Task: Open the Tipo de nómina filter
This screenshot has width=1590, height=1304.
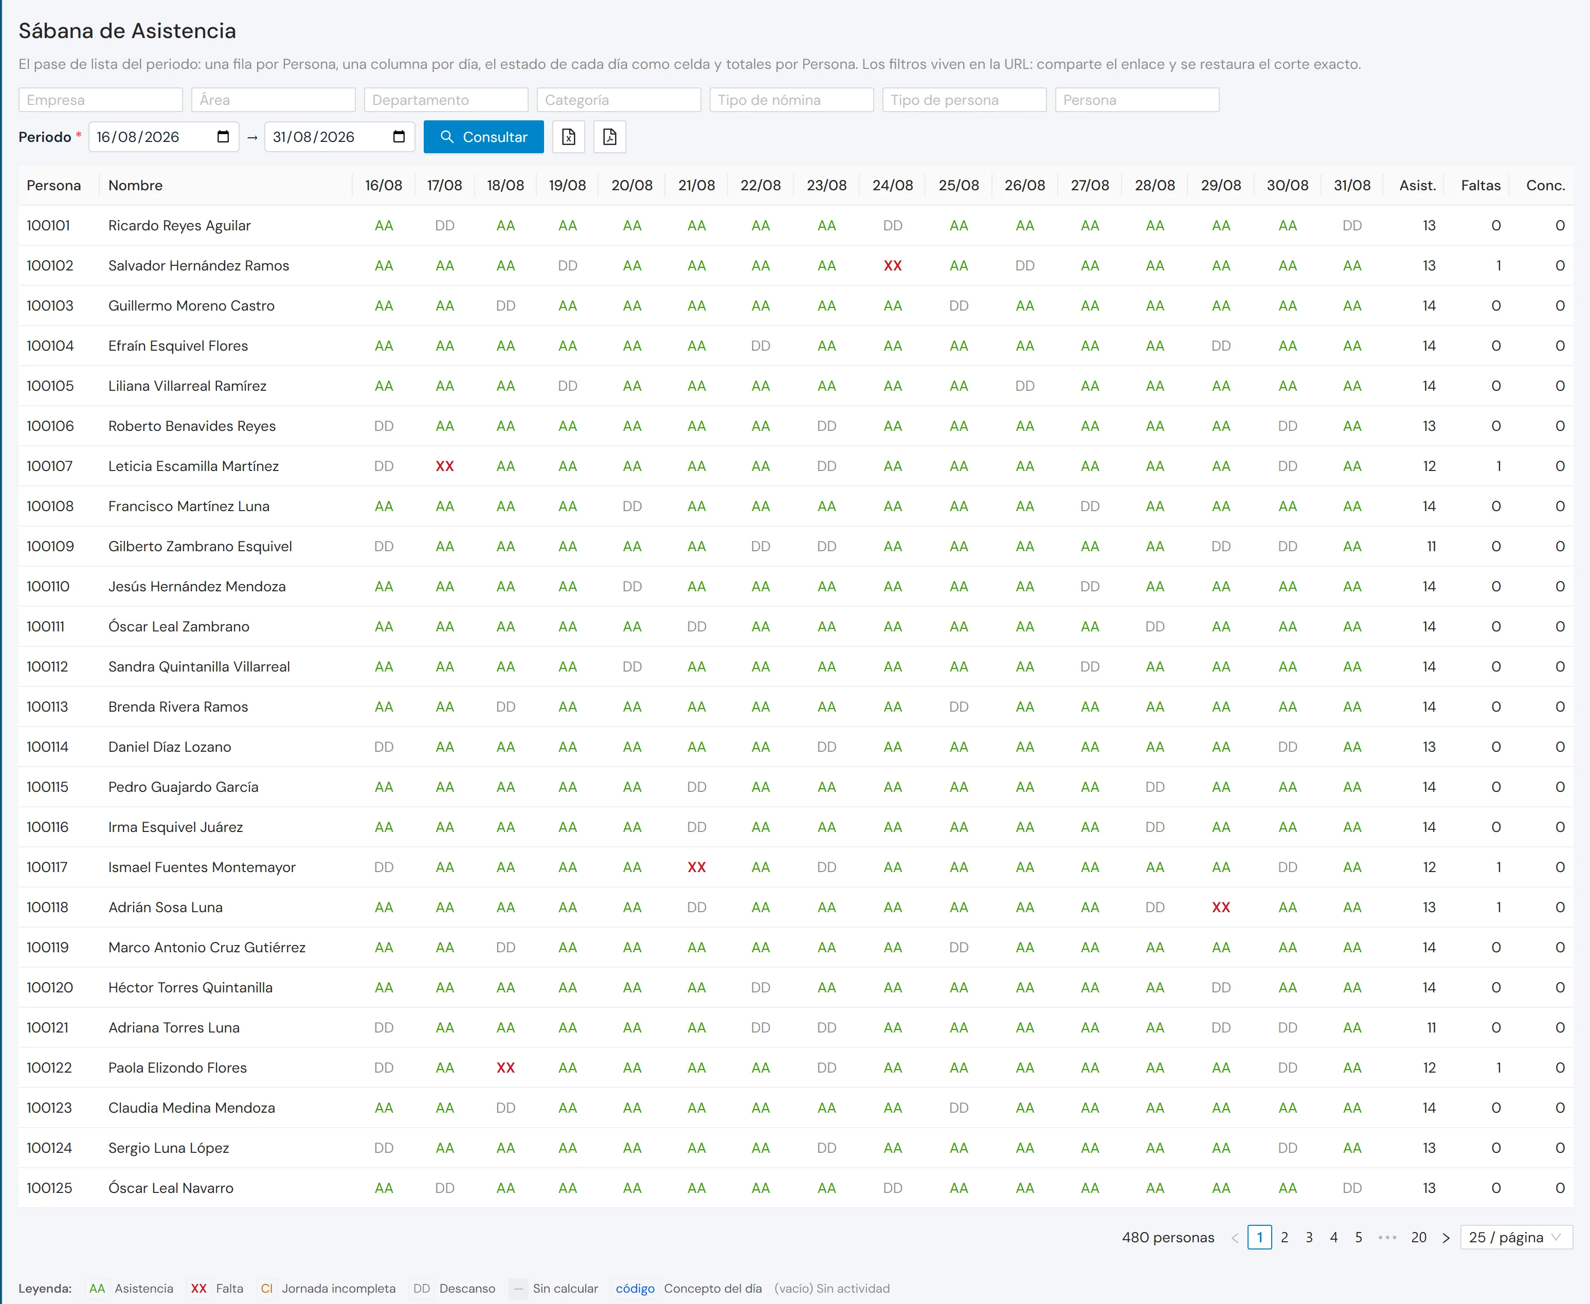Action: point(791,100)
